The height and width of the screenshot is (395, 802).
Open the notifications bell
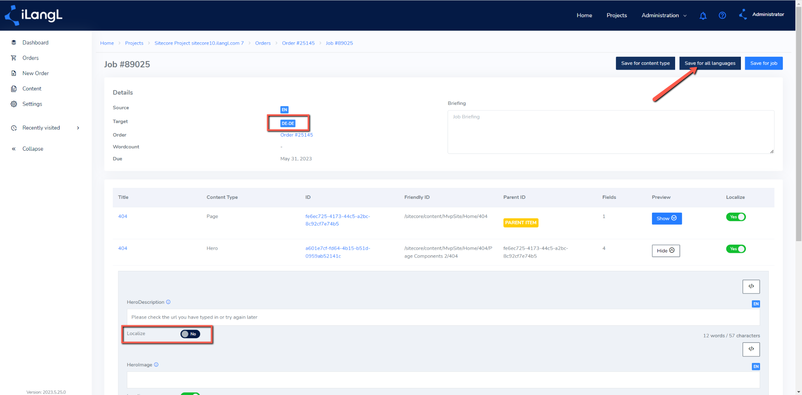click(x=703, y=16)
